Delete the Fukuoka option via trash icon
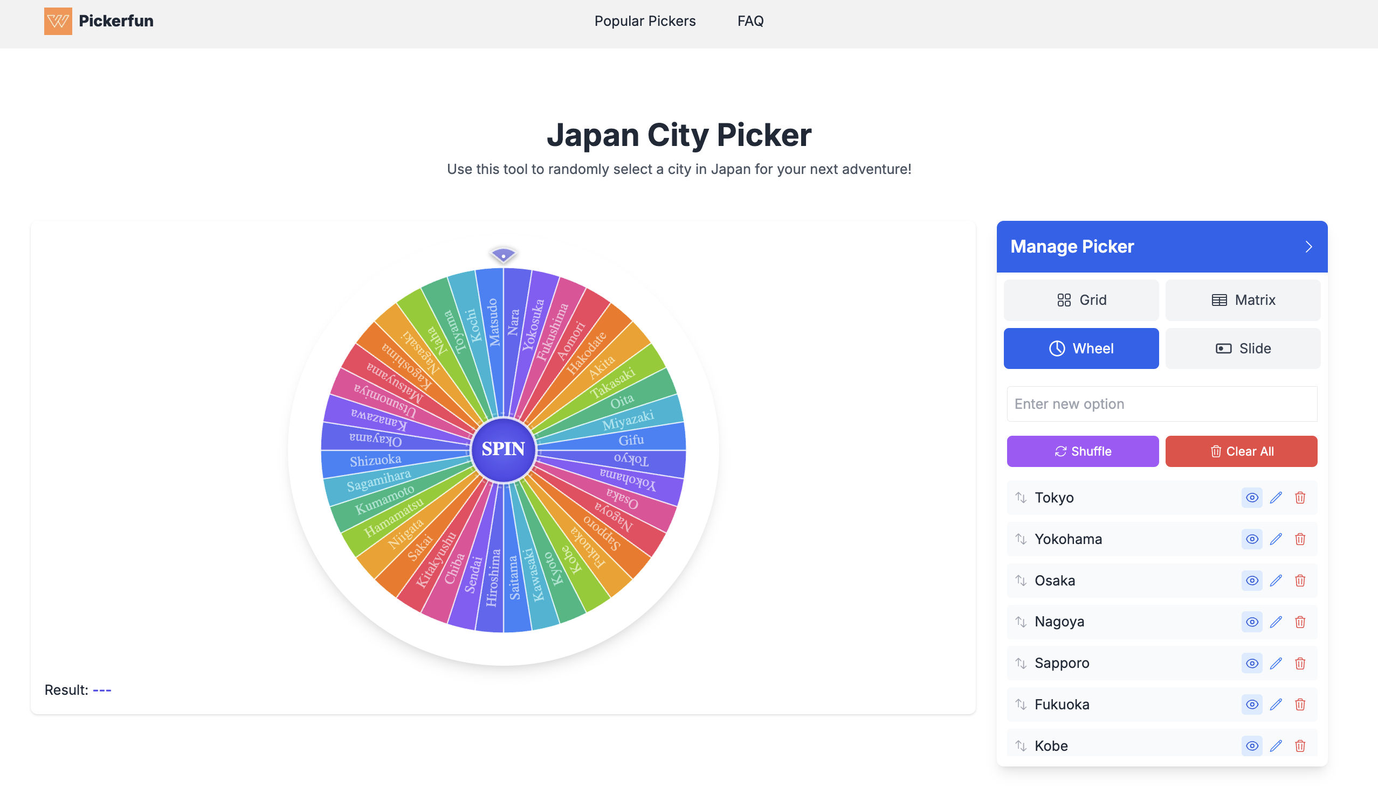The image size is (1378, 809). point(1300,704)
